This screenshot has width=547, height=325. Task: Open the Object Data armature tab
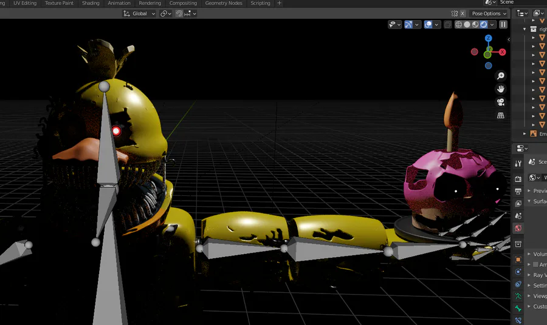pyautogui.click(x=518, y=297)
